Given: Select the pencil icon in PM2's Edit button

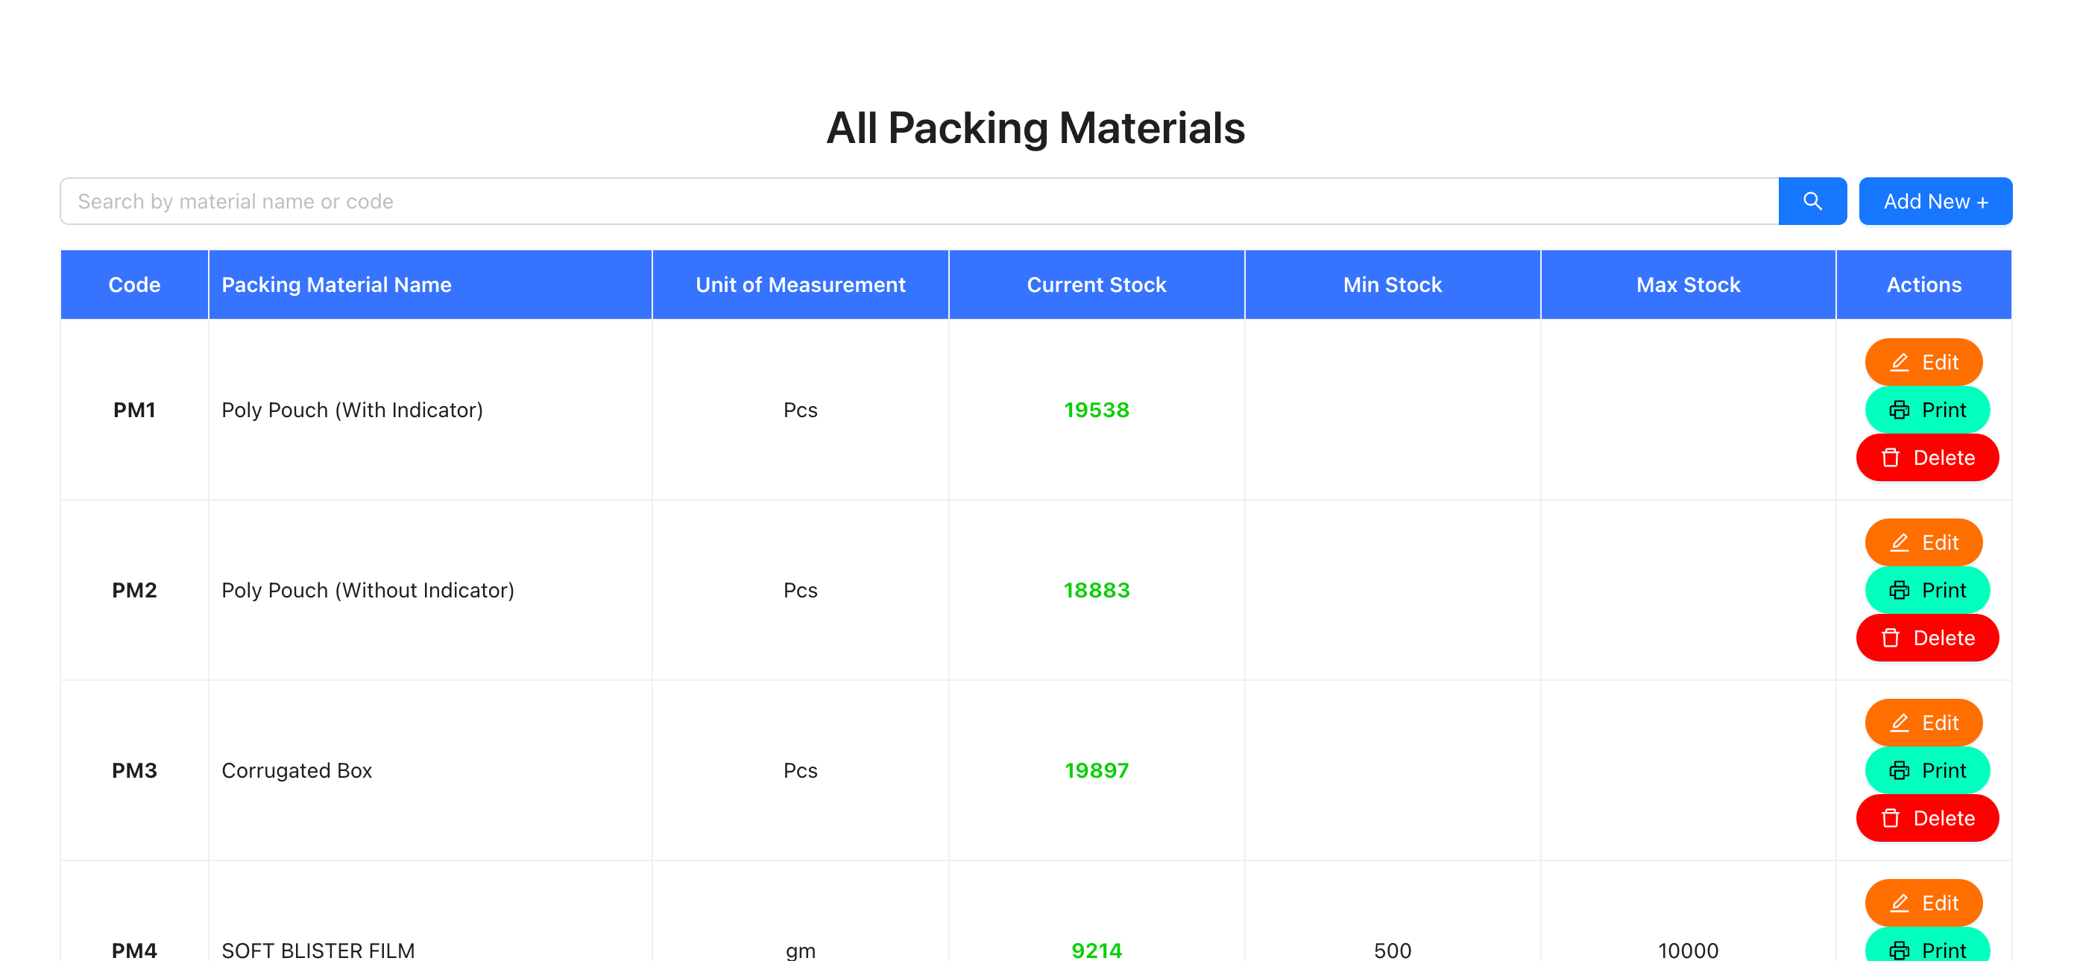Looking at the screenshot, I should [x=1900, y=542].
